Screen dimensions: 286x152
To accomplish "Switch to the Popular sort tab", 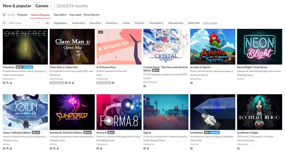I will pyautogui.click(x=22, y=15).
